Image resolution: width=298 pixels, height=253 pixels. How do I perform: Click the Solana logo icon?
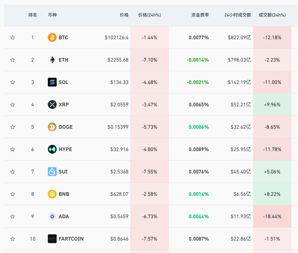point(52,82)
